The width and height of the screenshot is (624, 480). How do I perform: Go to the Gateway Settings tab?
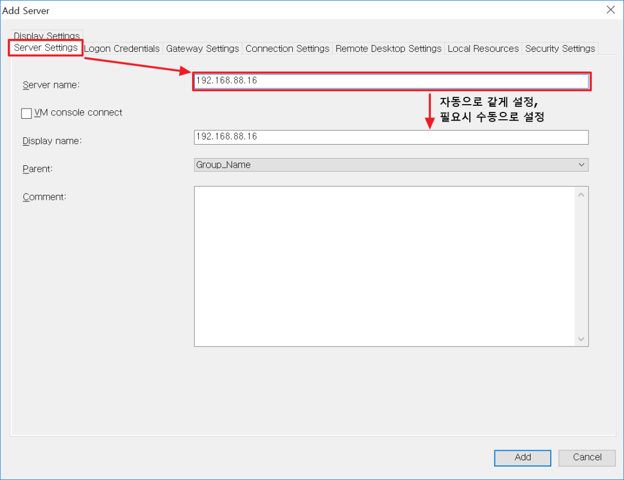(202, 48)
